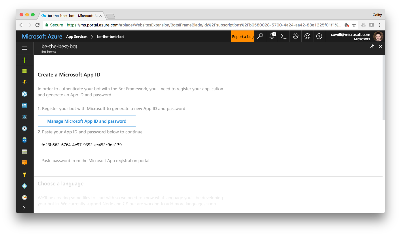Click be-the-best-bot breadcrumb
This screenshot has width=401, height=236.
click(111, 37)
